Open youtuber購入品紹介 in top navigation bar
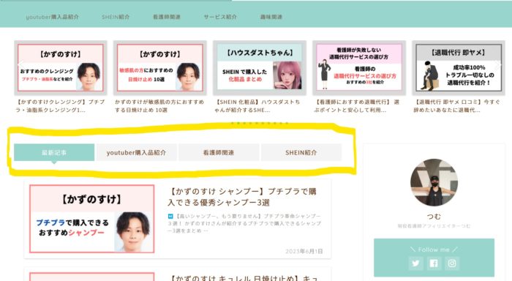The height and width of the screenshot is (281, 512). click(x=52, y=17)
